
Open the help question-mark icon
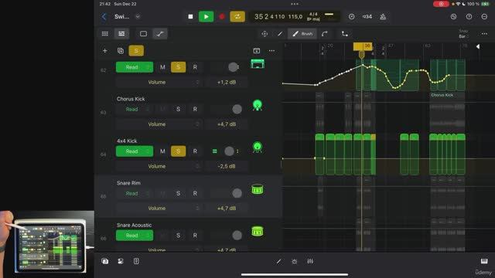click(469, 17)
